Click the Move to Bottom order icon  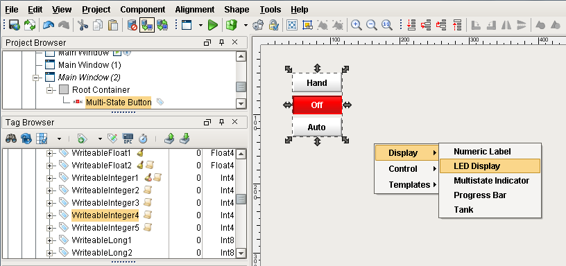[x=411, y=25]
